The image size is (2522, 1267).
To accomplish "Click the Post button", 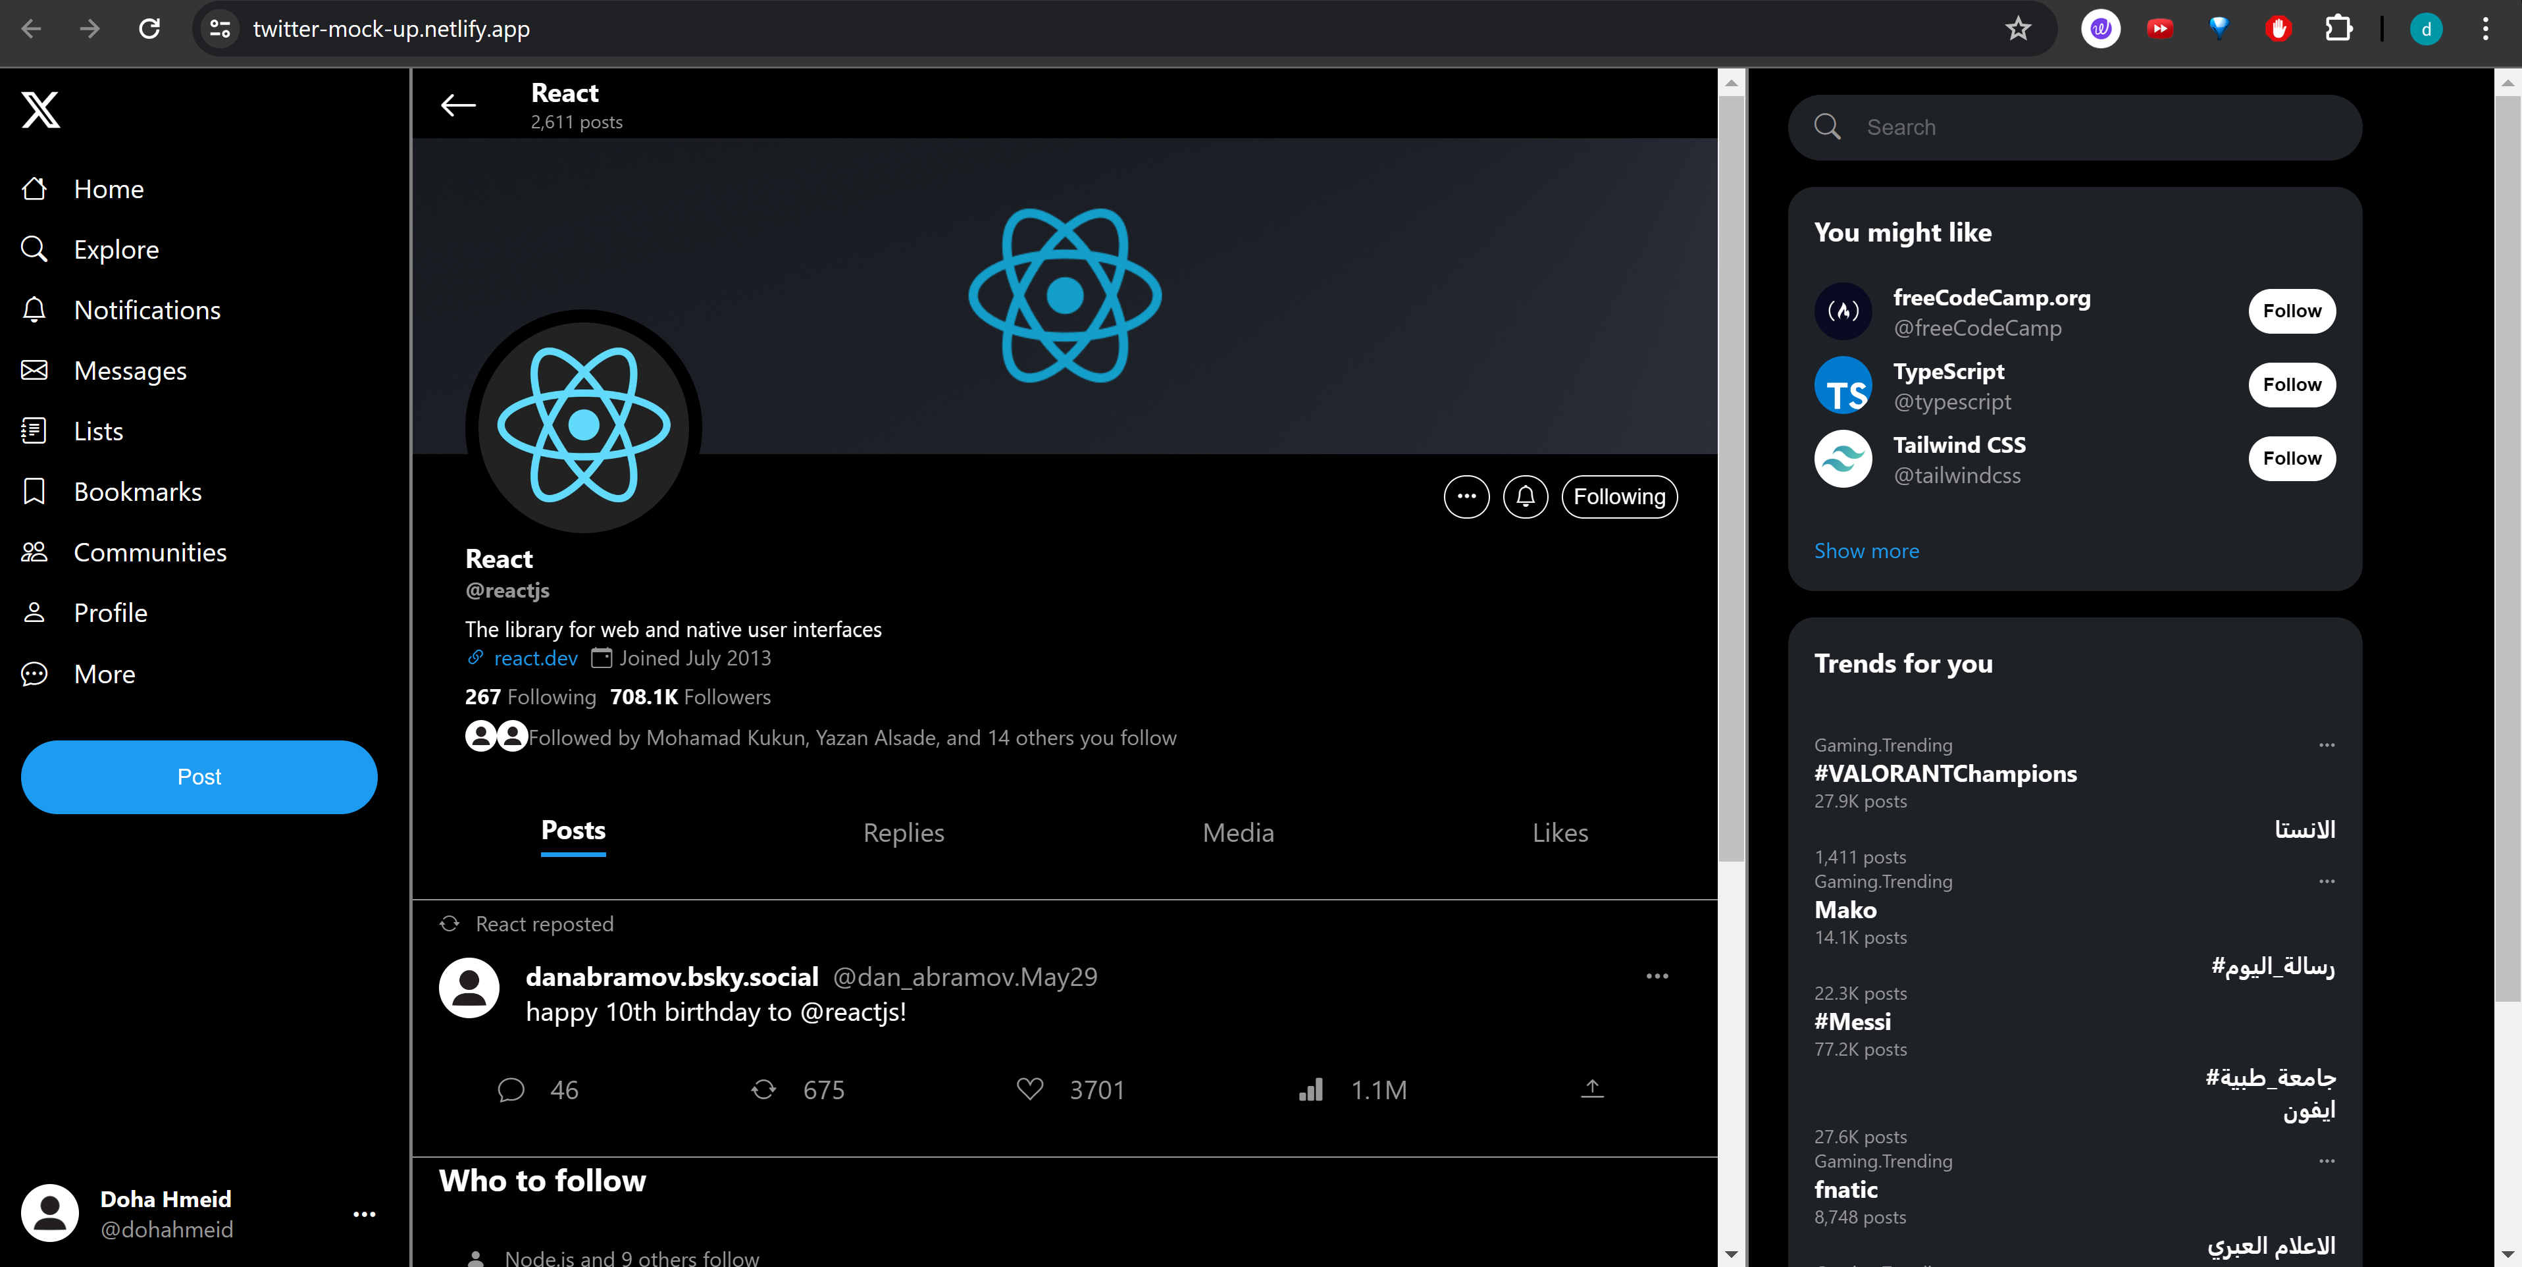I will [x=199, y=777].
